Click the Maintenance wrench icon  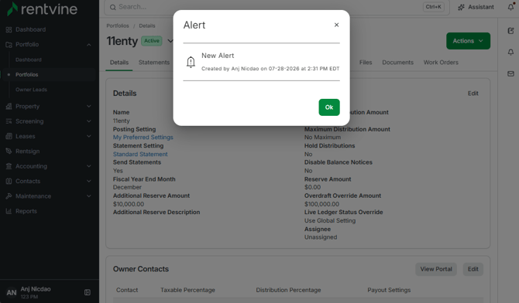[9, 196]
